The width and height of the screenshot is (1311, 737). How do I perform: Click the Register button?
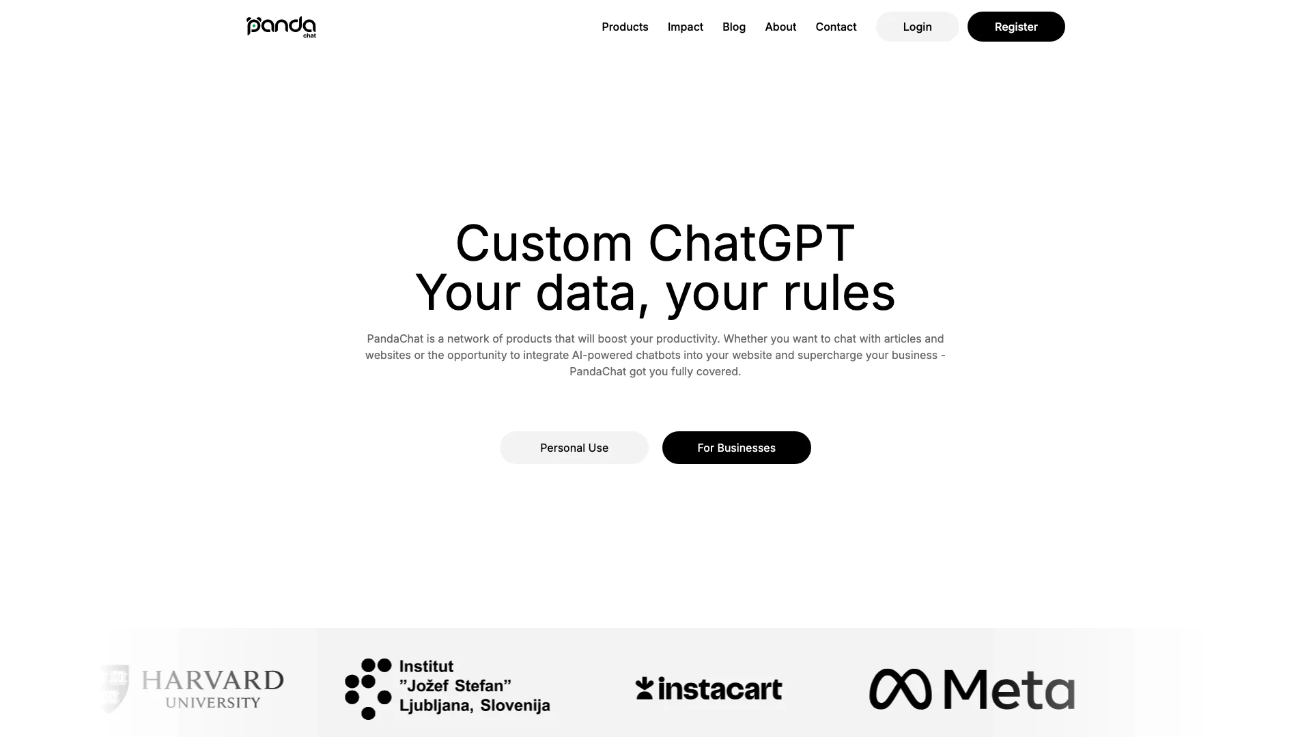click(1015, 26)
